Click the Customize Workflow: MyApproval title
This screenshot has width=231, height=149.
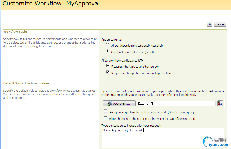[51, 4]
